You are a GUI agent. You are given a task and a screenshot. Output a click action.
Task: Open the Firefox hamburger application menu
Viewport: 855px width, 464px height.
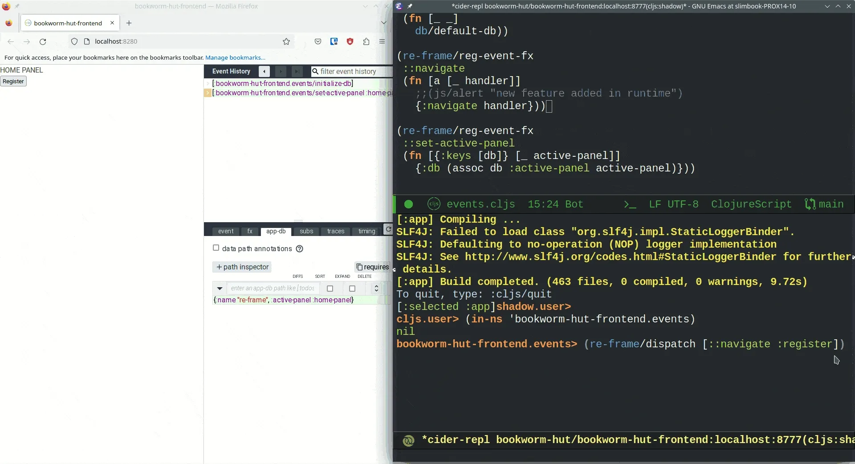[382, 41]
